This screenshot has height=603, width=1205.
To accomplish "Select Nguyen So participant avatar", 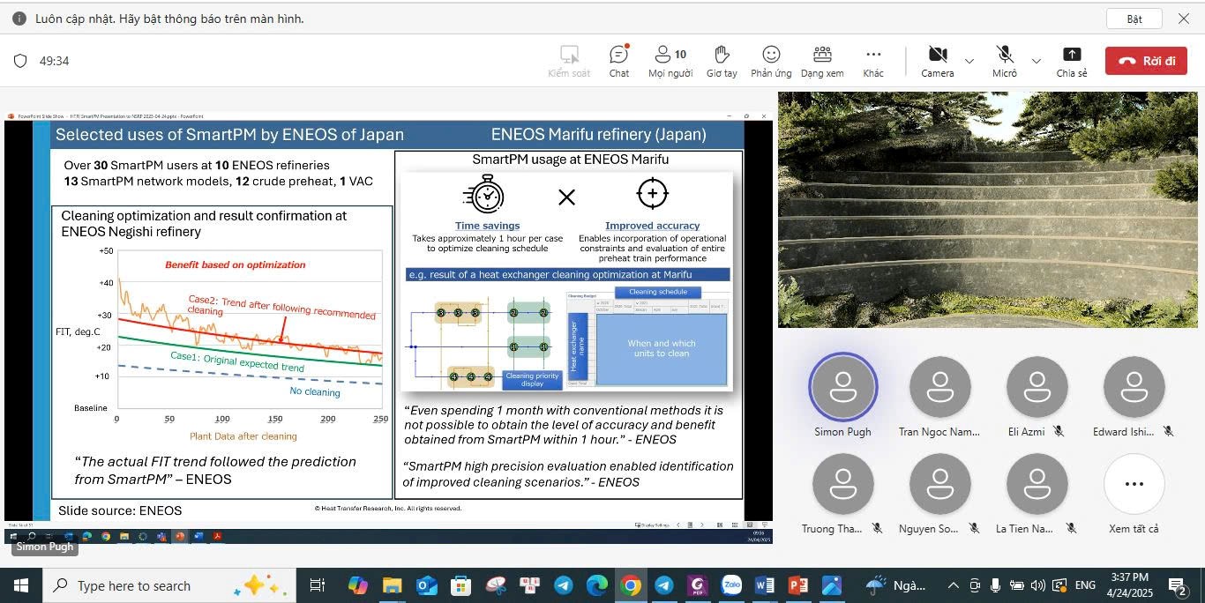I will point(939,485).
